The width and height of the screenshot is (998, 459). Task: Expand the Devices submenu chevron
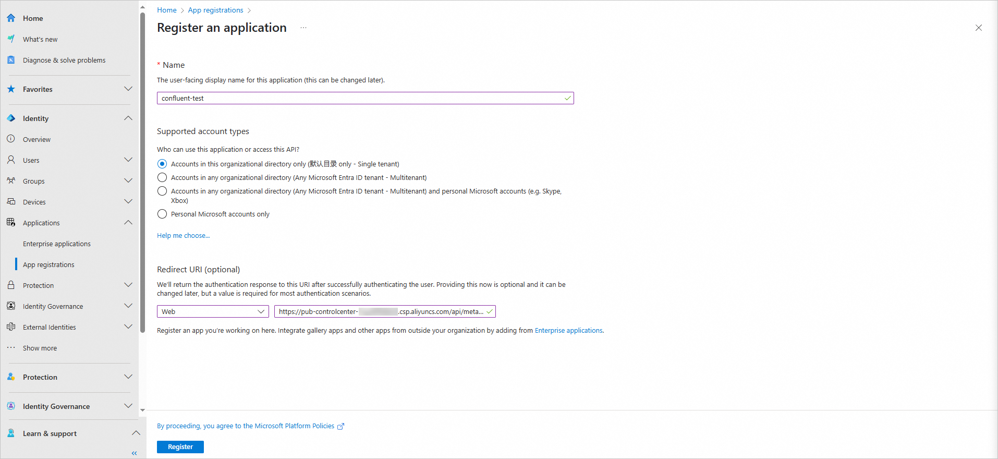(128, 201)
